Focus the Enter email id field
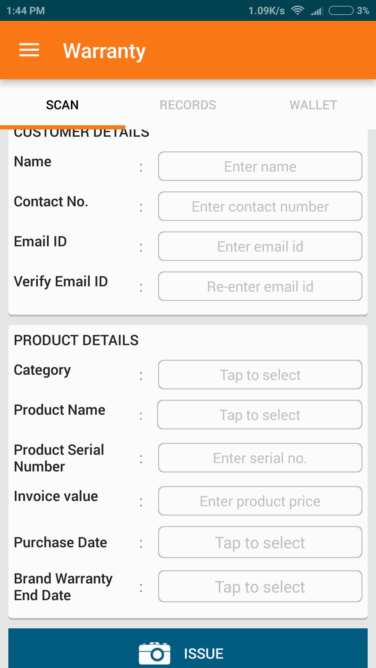The image size is (376, 668). pyautogui.click(x=260, y=246)
